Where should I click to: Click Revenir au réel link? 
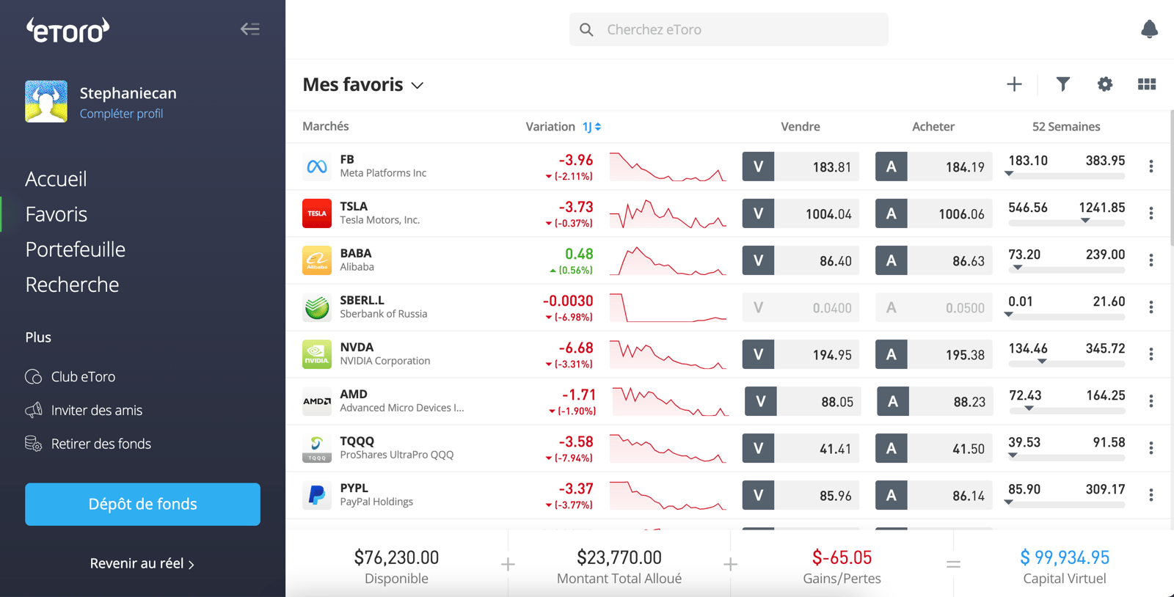point(142,563)
